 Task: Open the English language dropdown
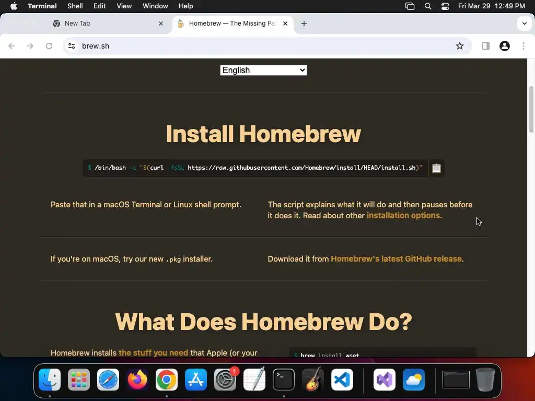pyautogui.click(x=263, y=70)
